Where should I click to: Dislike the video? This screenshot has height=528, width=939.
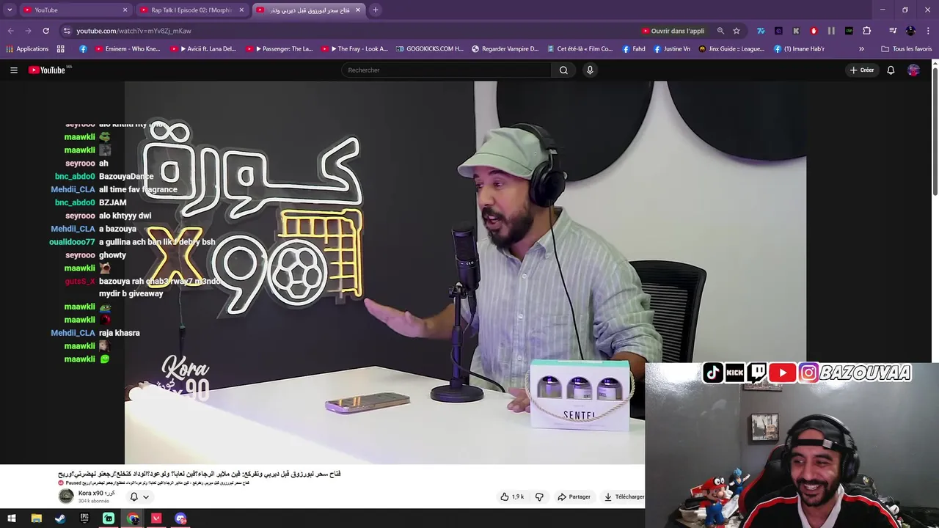pos(539,496)
